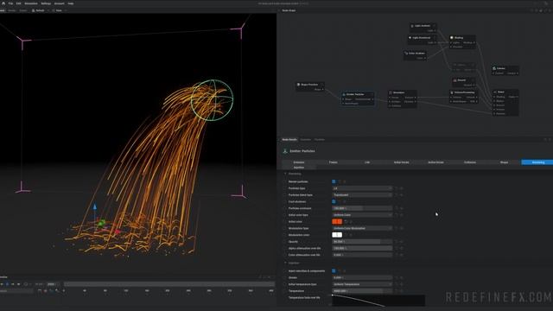Click the Alpha attenuation over life slider
Image resolution: width=553 pixels, height=311 pixels.
pyautogui.click(x=362, y=248)
